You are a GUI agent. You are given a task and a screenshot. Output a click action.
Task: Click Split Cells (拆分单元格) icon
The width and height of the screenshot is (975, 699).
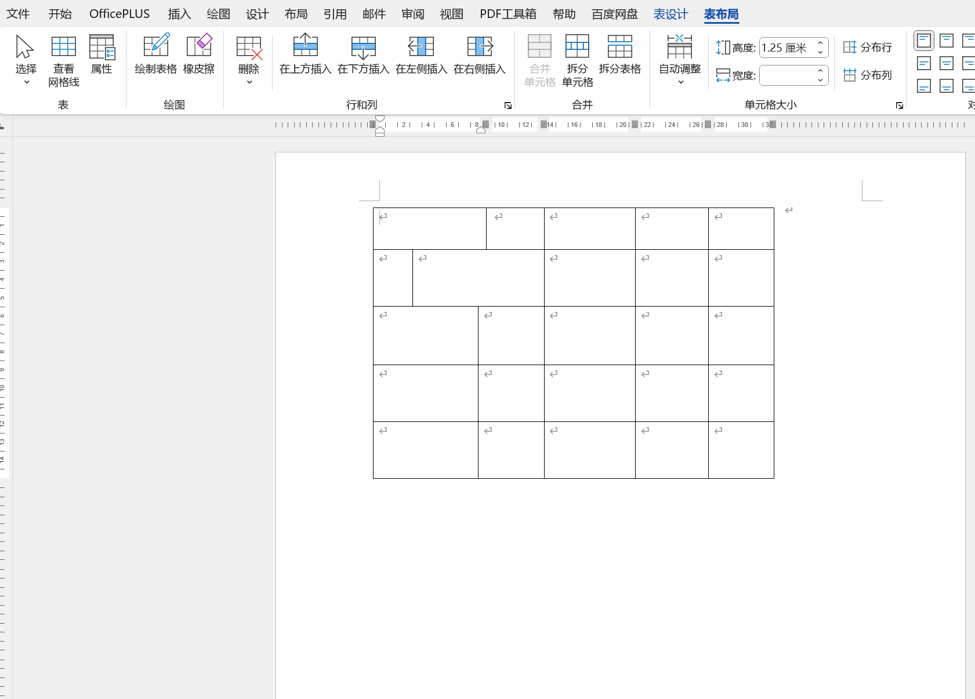(x=577, y=46)
